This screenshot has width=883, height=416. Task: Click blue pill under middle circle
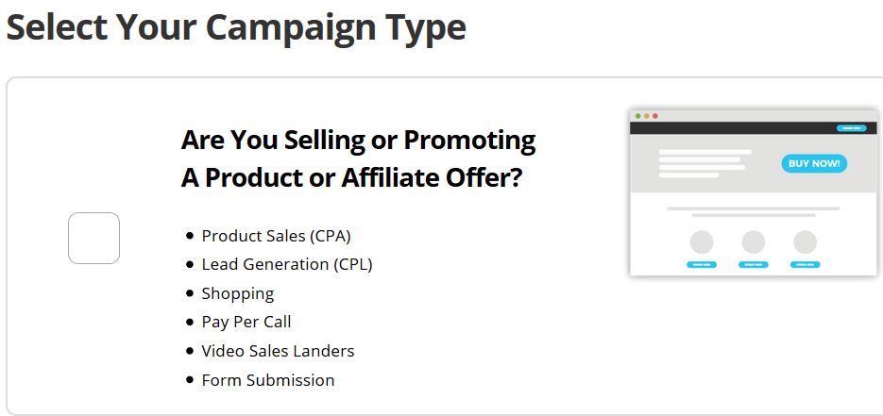(754, 264)
